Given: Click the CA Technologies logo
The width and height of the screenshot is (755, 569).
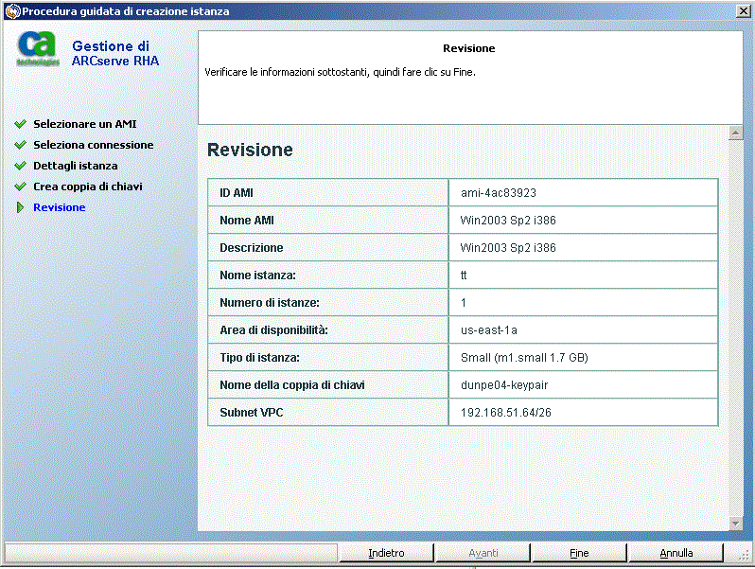Looking at the screenshot, I should pyautogui.click(x=38, y=49).
